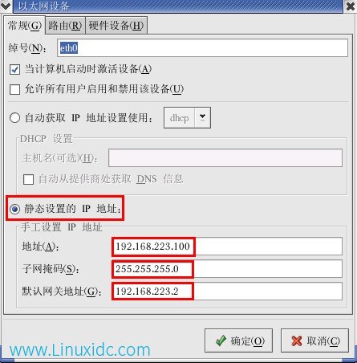The width and height of the screenshot is (357, 363).
Task: Toggle 当计算机启动时激活设备 checkbox
Action: click(14, 70)
